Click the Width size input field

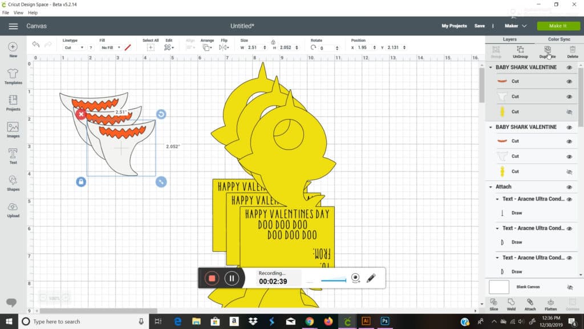[257, 48]
